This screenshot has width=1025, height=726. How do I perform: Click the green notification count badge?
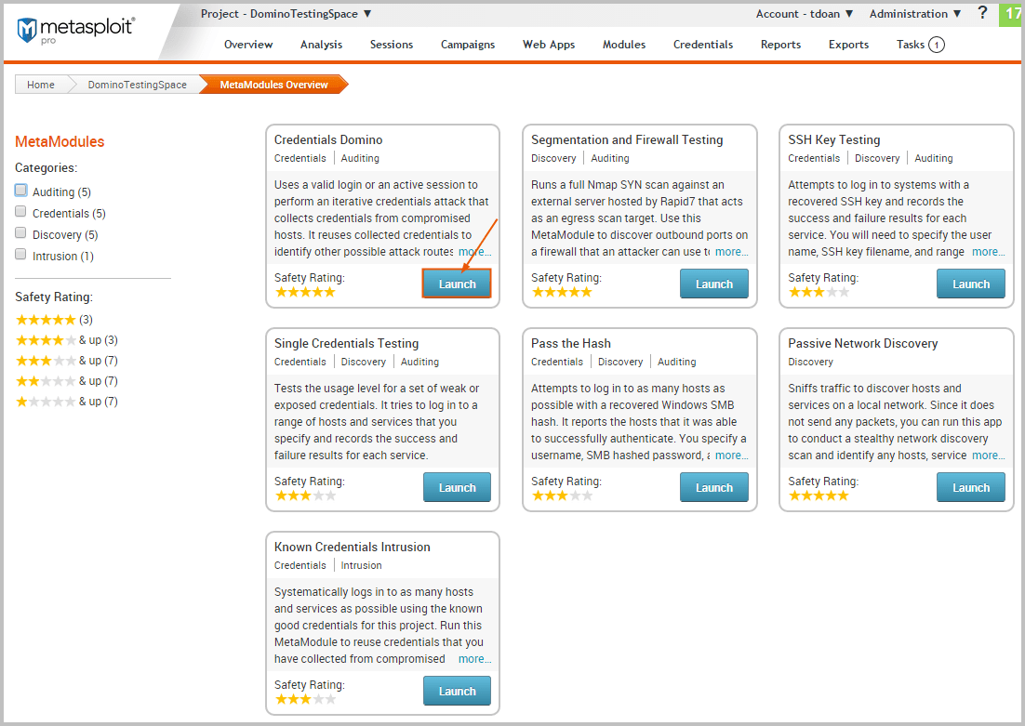tap(1012, 14)
